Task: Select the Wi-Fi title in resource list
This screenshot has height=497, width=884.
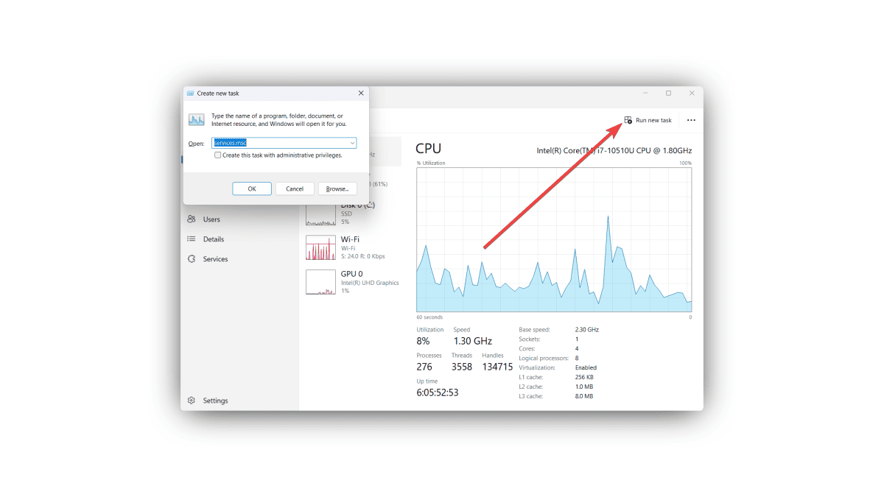Action: click(x=350, y=240)
